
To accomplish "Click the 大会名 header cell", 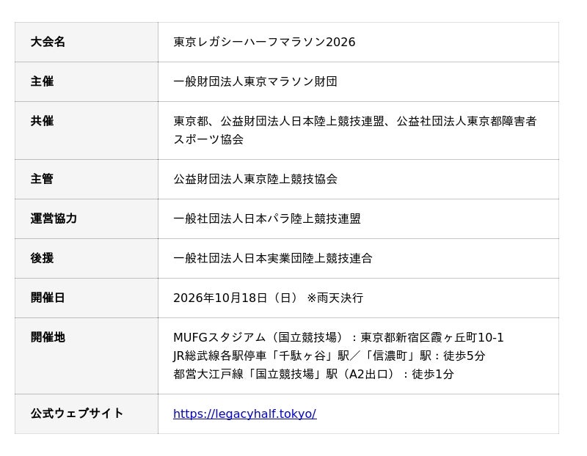I will (86, 42).
